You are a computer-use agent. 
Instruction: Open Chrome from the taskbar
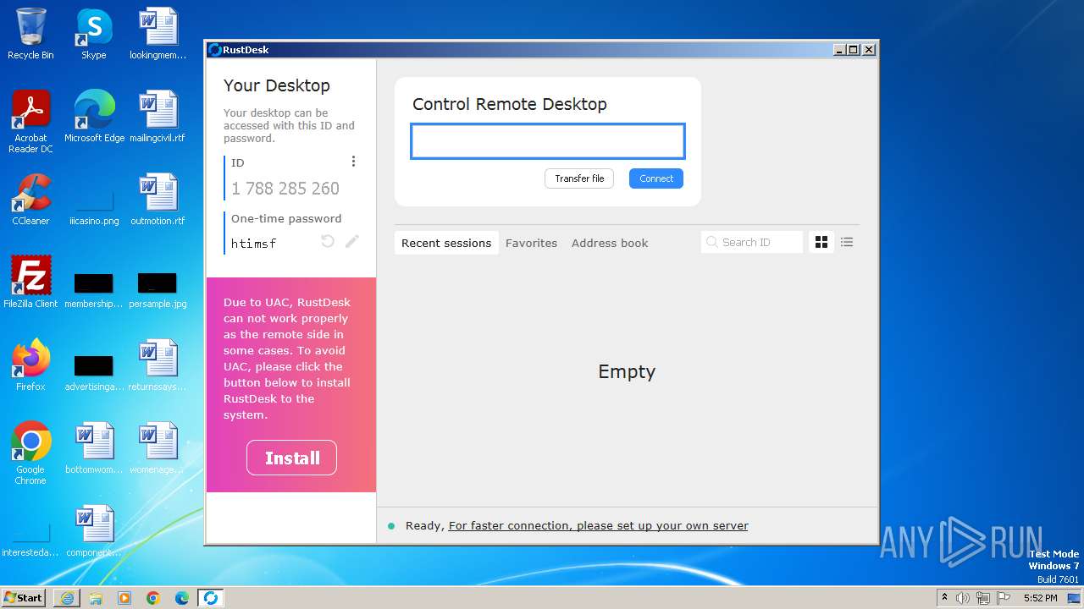click(153, 598)
